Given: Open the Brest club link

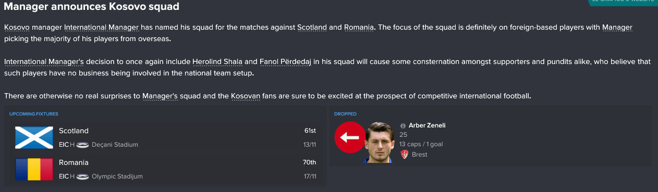Looking at the screenshot, I should pyautogui.click(x=419, y=155).
